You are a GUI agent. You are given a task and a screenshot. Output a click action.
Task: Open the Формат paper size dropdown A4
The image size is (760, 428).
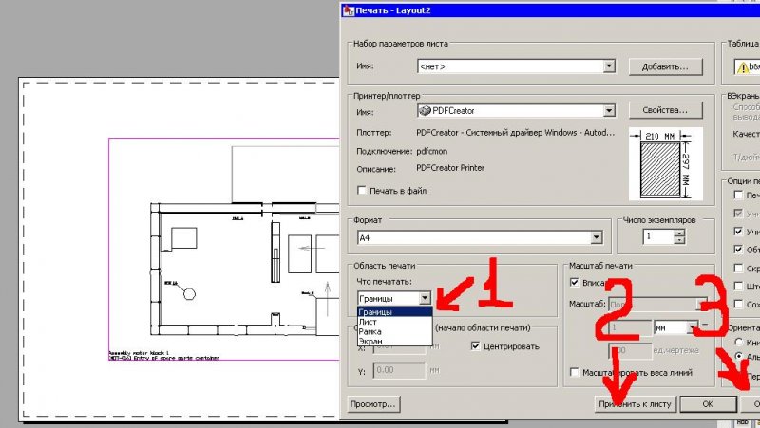point(480,237)
